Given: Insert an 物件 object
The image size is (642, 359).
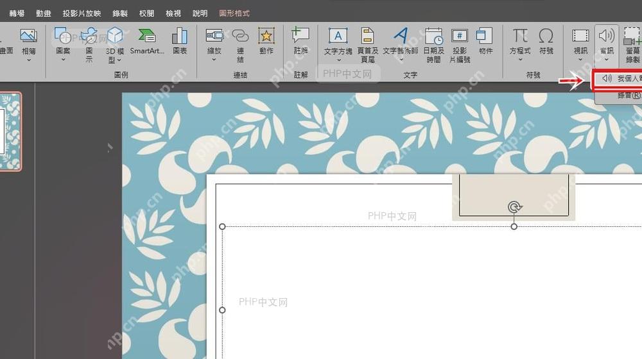Looking at the screenshot, I should [x=485, y=41].
